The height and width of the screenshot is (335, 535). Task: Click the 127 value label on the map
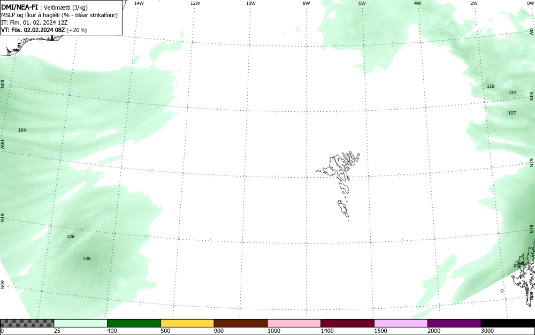pyautogui.click(x=513, y=93)
